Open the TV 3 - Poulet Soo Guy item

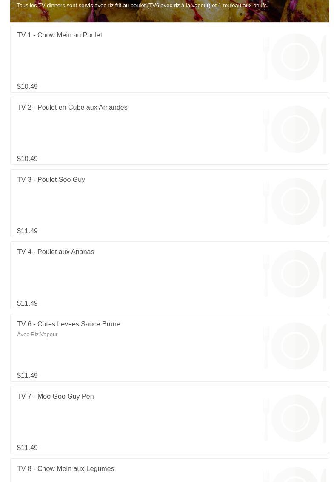point(51,180)
